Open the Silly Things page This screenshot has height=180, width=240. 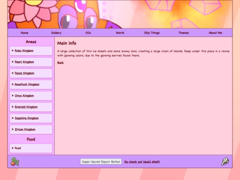point(152,33)
